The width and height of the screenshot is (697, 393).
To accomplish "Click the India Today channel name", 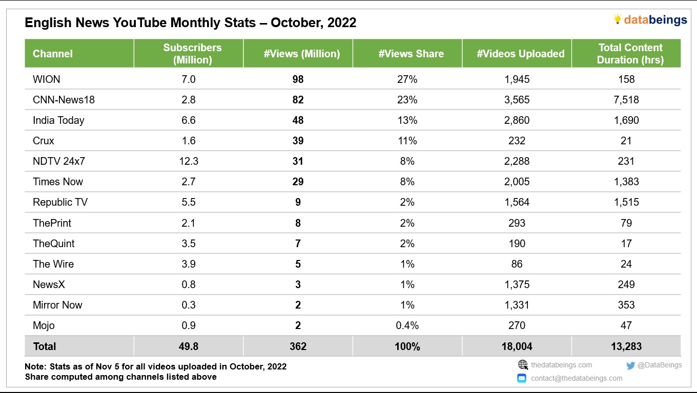I will point(58,120).
